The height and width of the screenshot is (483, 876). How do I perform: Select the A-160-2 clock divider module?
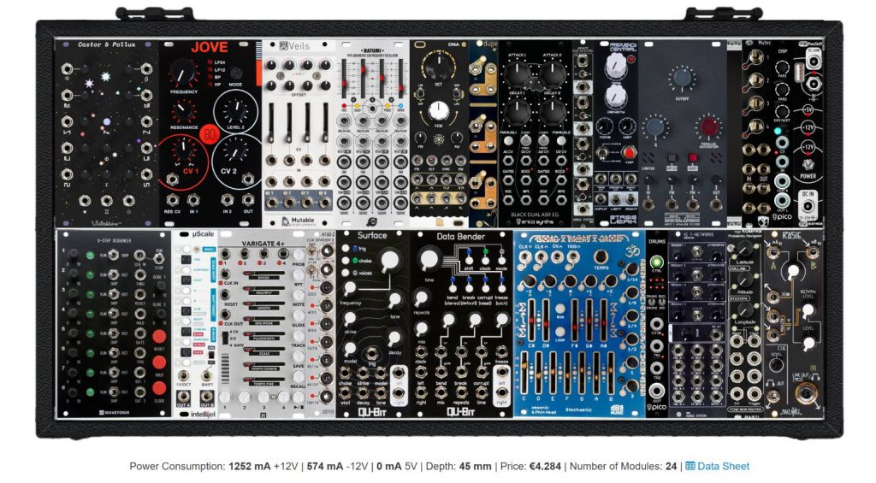[x=321, y=323]
